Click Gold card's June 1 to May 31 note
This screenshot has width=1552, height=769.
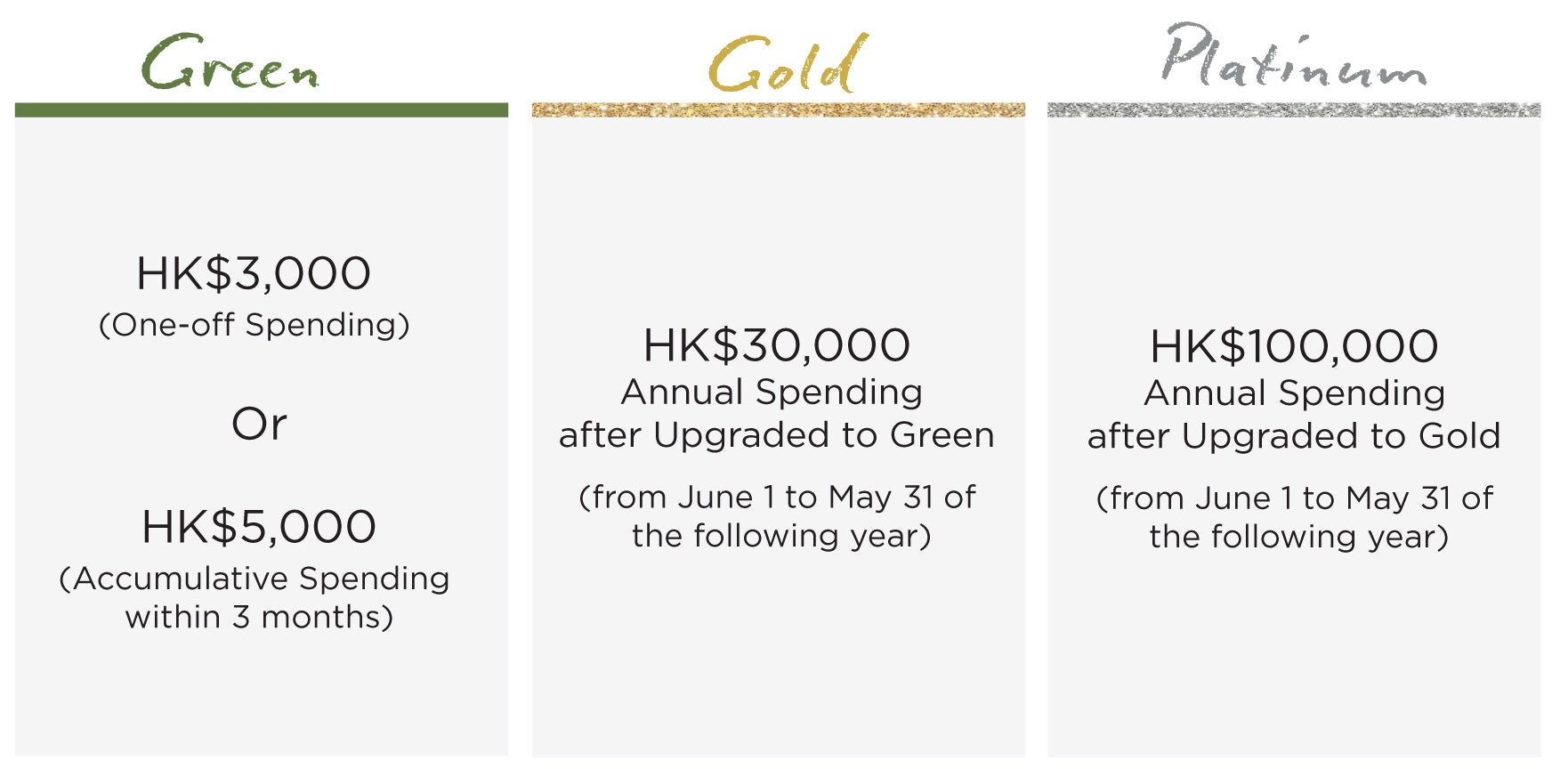[779, 516]
